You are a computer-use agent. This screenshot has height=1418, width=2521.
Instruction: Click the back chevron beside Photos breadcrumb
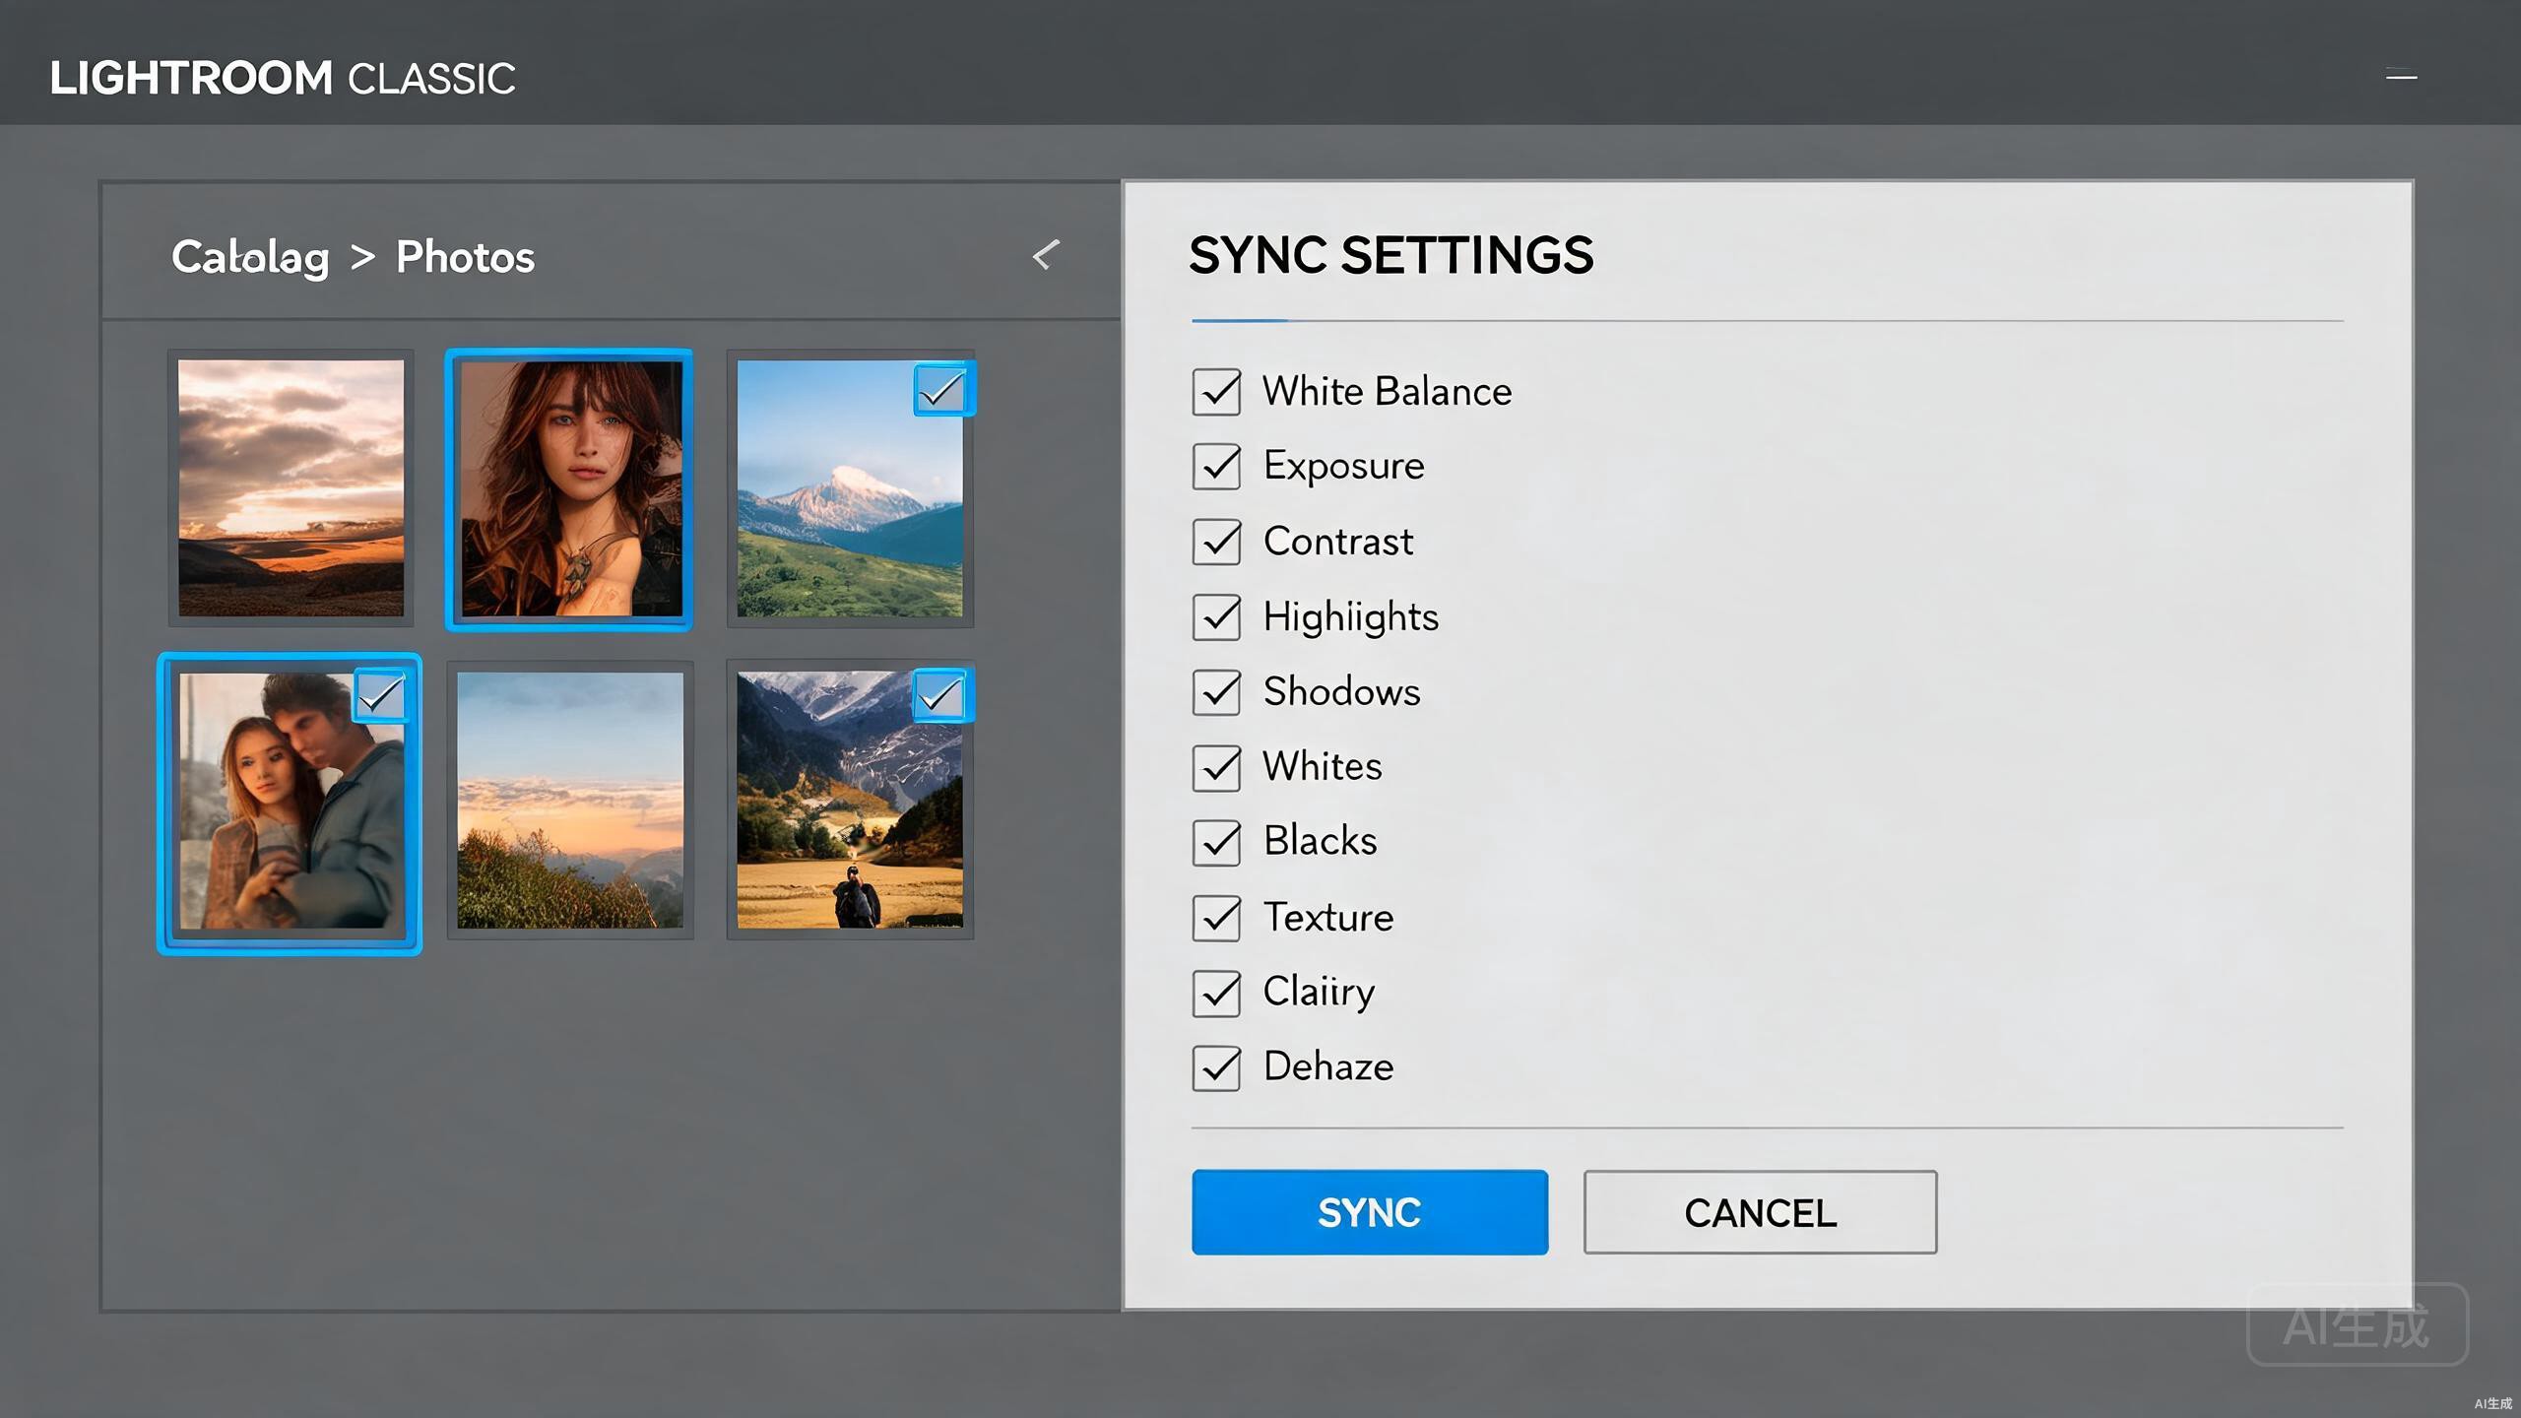tap(1046, 255)
